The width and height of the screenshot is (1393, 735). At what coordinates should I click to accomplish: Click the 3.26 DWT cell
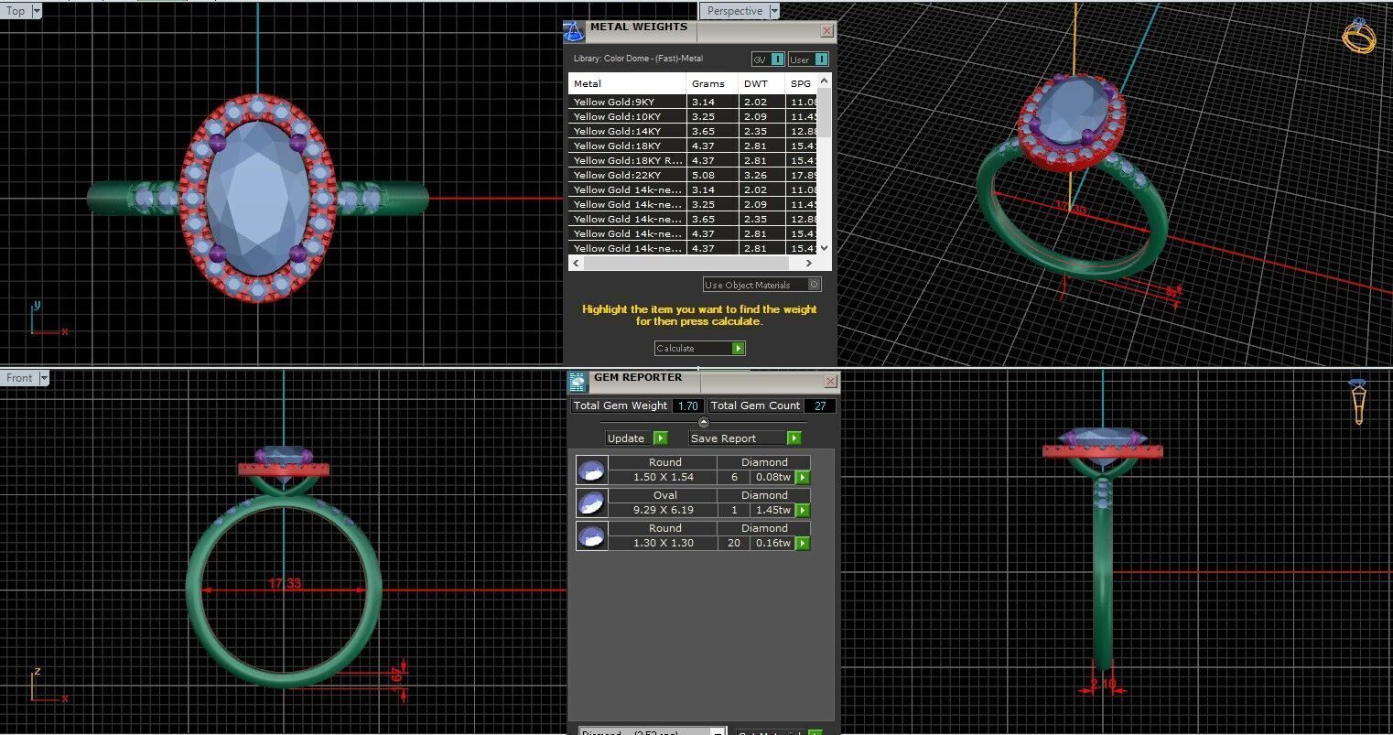pos(761,175)
